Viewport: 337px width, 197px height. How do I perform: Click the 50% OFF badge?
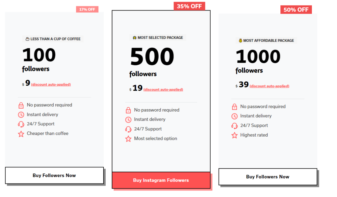pyautogui.click(x=296, y=10)
